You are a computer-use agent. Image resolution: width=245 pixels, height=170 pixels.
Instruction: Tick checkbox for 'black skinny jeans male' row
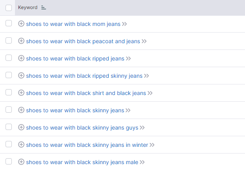click(9, 162)
